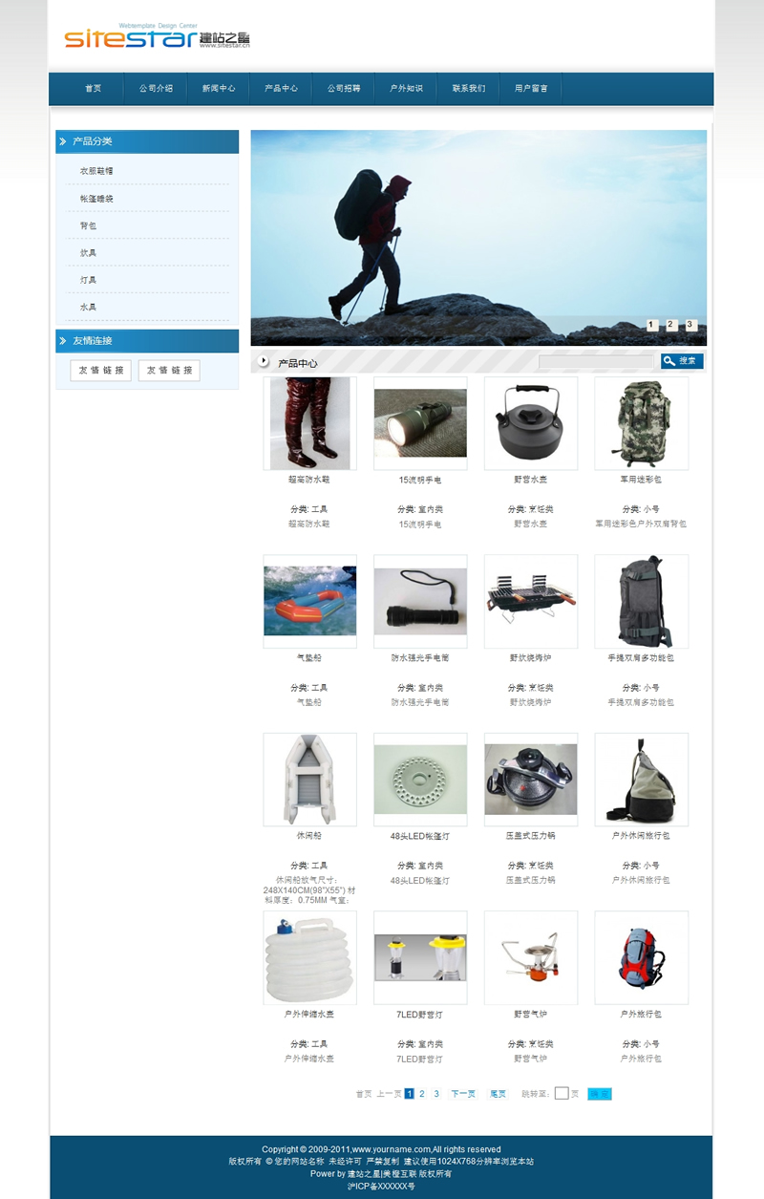Open the 野营水壶 kettle product image

pyautogui.click(x=530, y=423)
